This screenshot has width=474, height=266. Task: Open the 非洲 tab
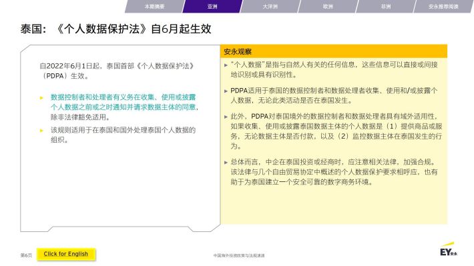coord(385,7)
